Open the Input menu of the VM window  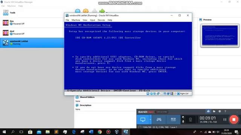92,20
